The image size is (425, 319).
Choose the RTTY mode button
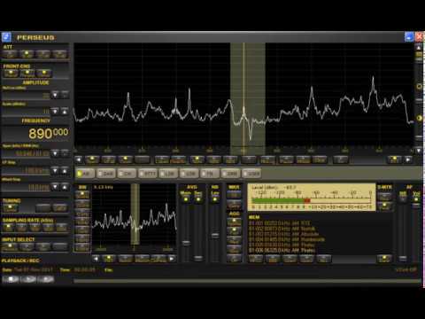click(x=148, y=174)
